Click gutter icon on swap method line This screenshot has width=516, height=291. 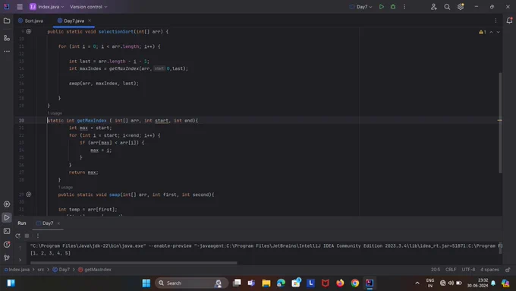[x=29, y=195]
